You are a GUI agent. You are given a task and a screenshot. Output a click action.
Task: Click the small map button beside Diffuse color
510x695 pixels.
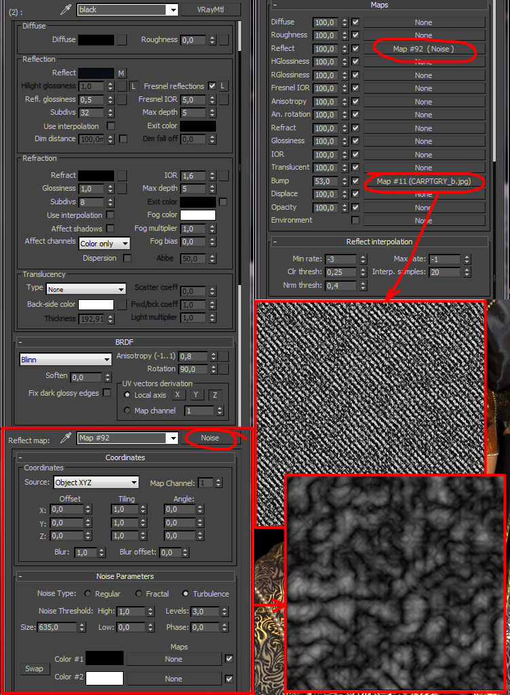click(x=122, y=40)
